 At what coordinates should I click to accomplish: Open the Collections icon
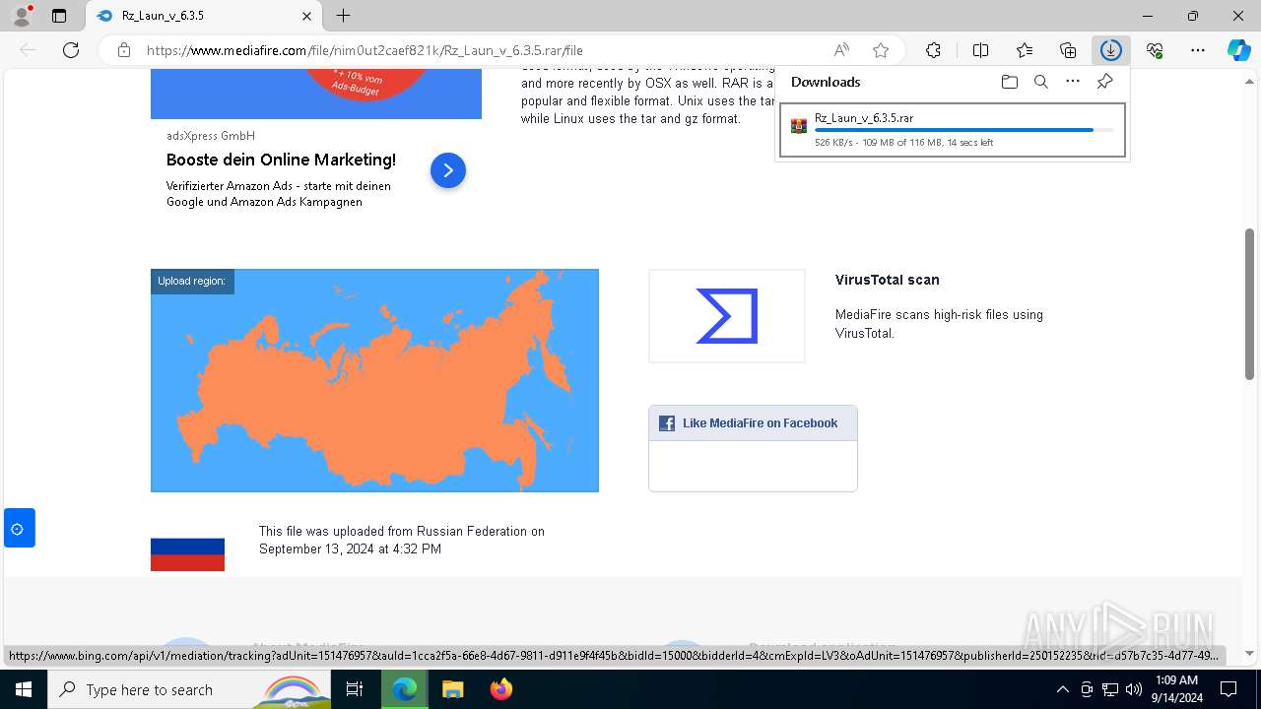click(x=1068, y=50)
